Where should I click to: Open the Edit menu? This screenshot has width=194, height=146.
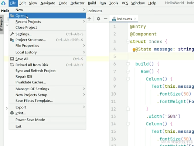pos(23,3)
